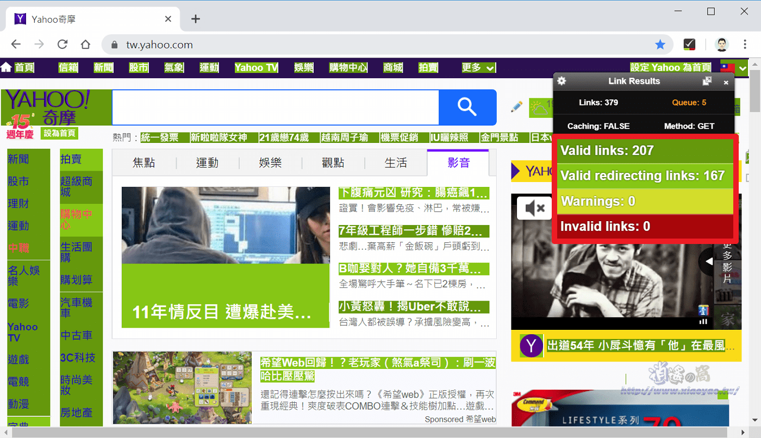Unmute the video with the speaker icon
Viewport: 761px width, 438px height.
tap(535, 208)
